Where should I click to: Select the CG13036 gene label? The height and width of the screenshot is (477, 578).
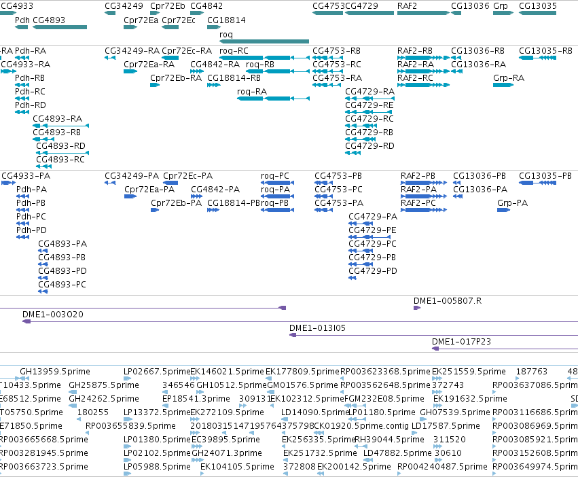click(471, 6)
